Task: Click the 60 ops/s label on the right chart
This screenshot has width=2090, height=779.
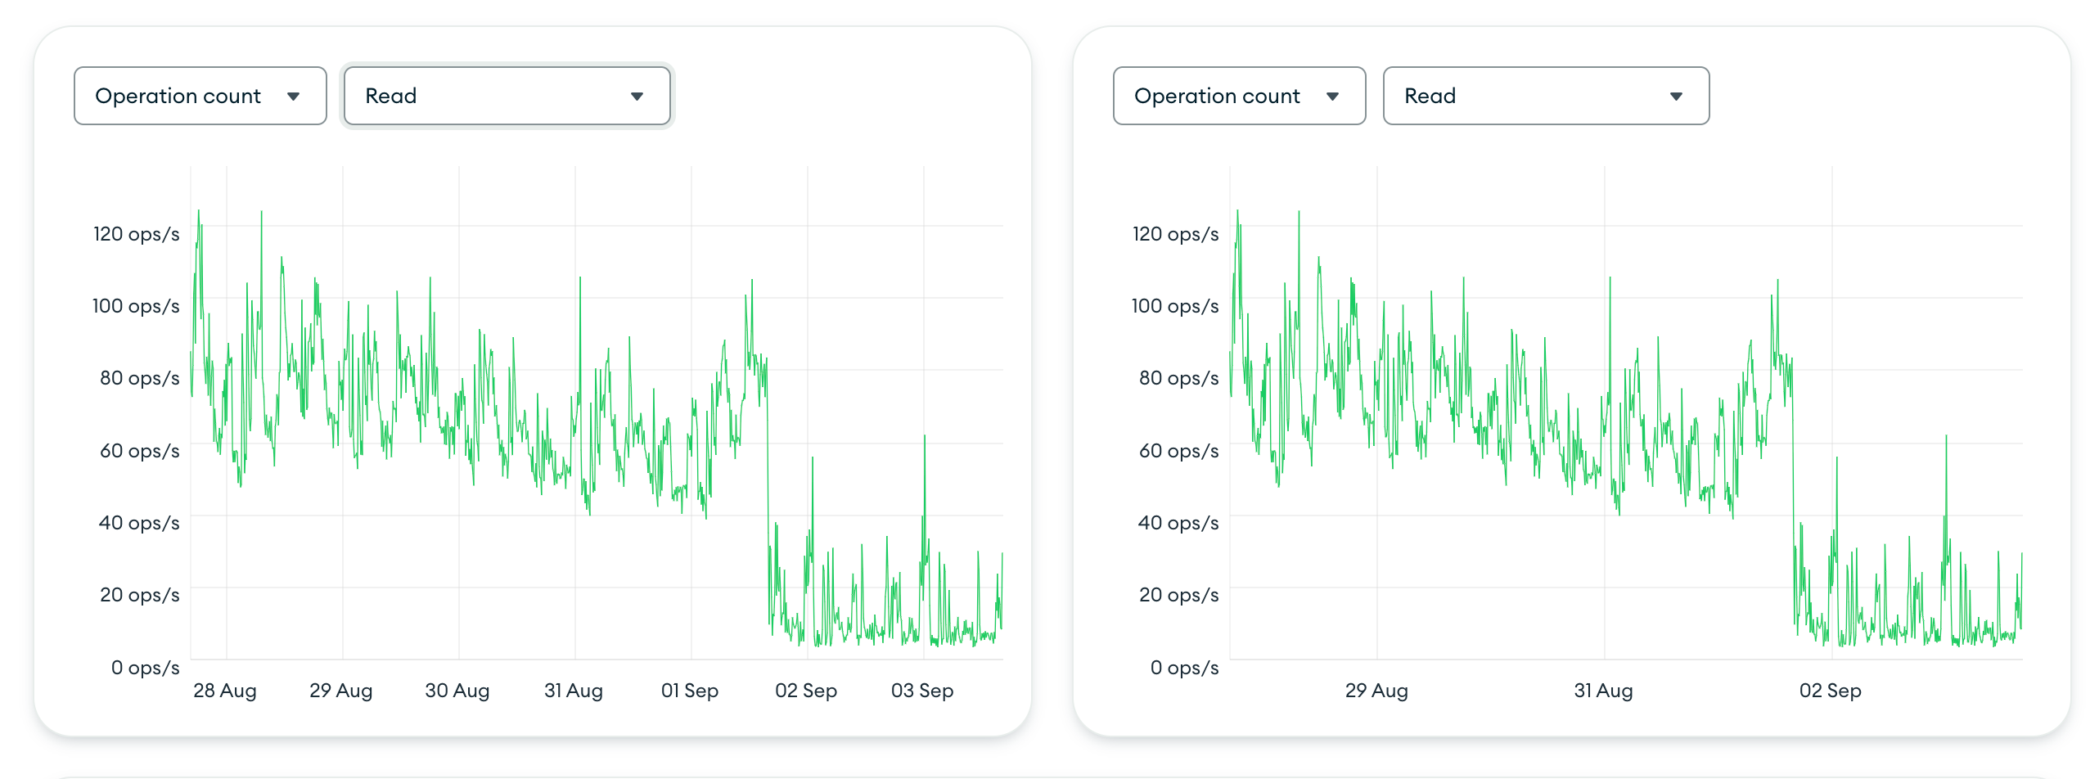Action: pos(1179,451)
